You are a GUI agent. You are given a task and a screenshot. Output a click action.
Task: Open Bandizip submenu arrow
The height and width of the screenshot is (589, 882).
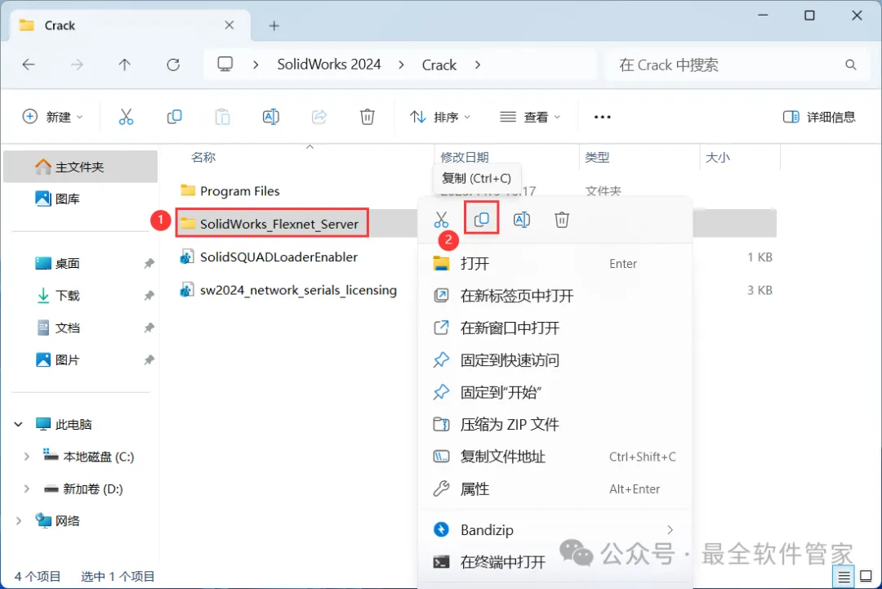[x=670, y=530]
